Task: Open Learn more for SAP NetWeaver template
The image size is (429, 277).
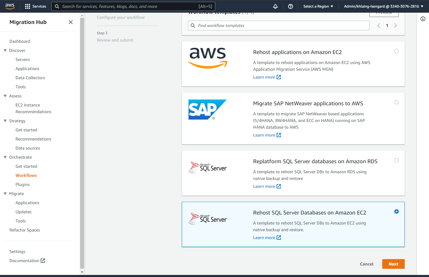Action: tap(267, 135)
